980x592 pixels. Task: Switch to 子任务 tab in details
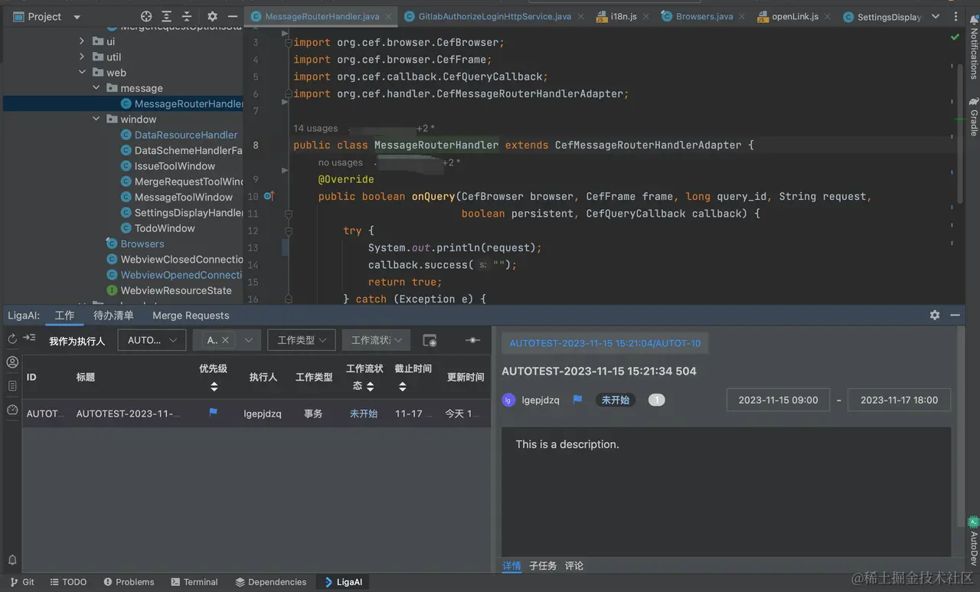[x=543, y=566]
